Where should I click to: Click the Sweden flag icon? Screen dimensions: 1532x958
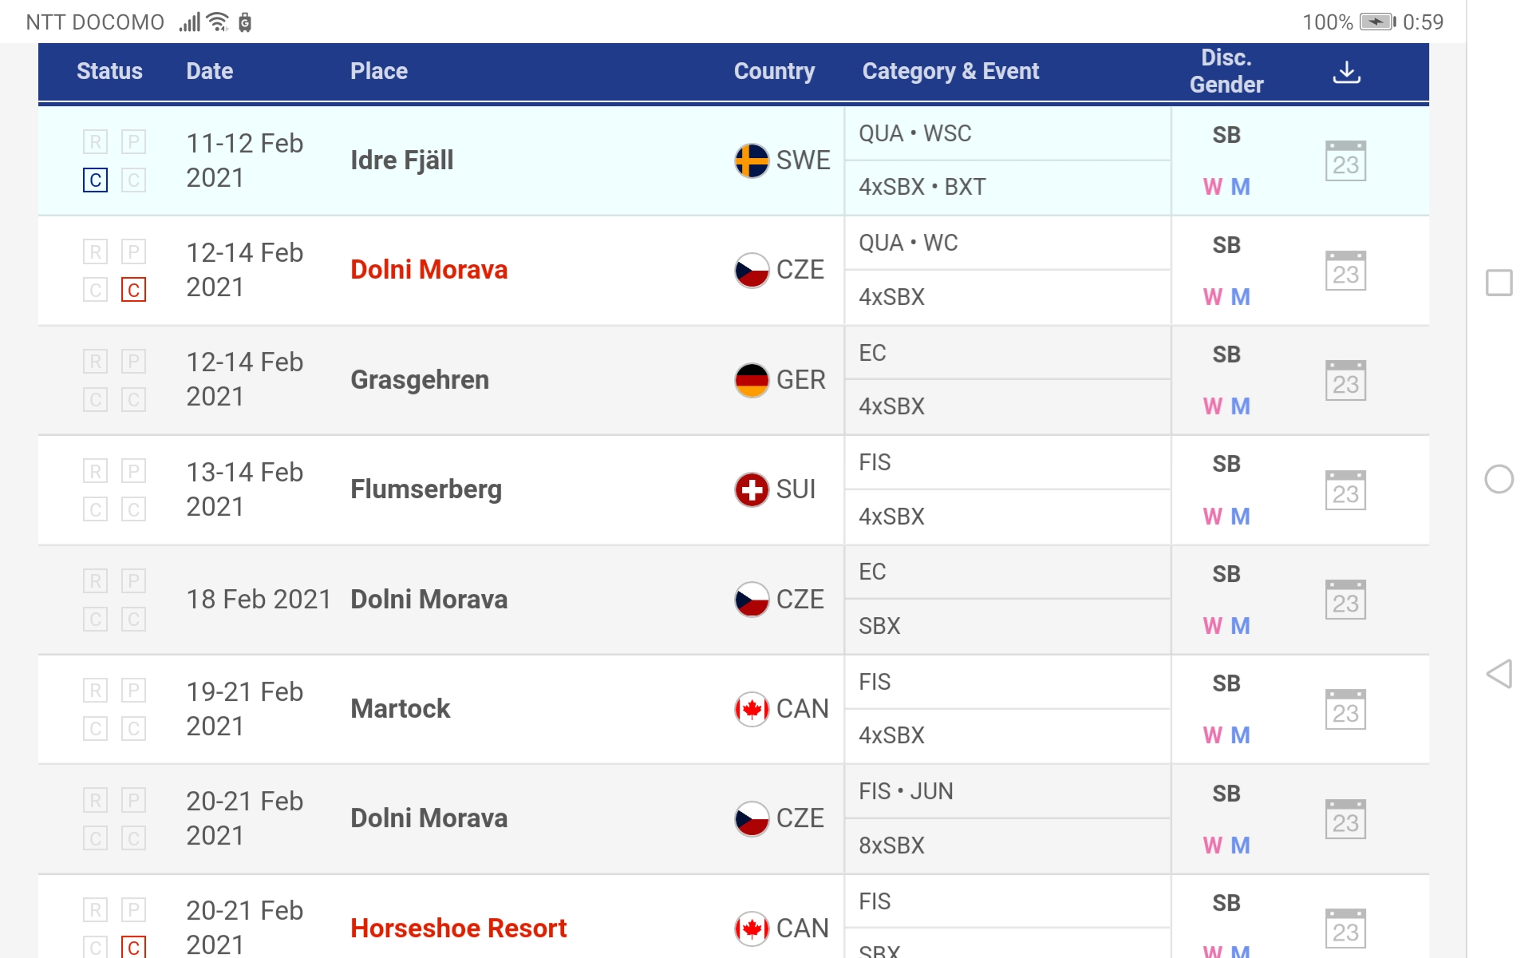pos(751,160)
